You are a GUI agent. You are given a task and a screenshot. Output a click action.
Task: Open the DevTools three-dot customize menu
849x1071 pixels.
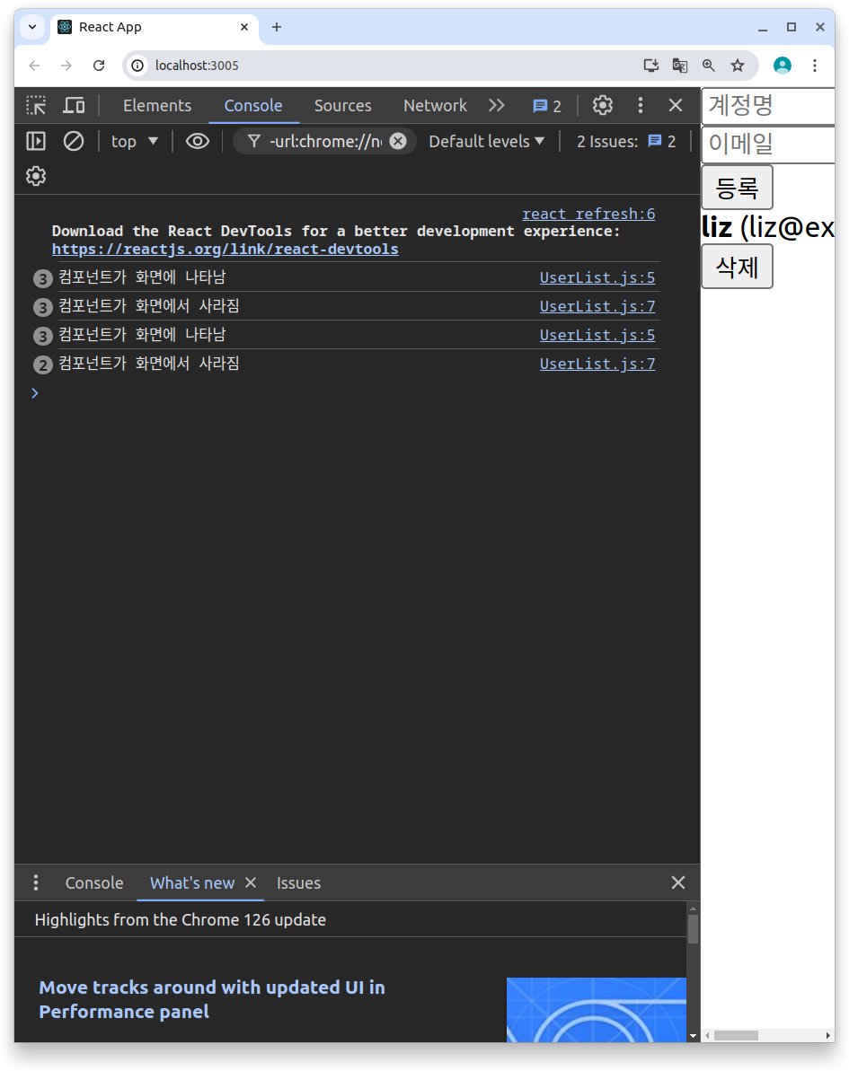pos(640,105)
